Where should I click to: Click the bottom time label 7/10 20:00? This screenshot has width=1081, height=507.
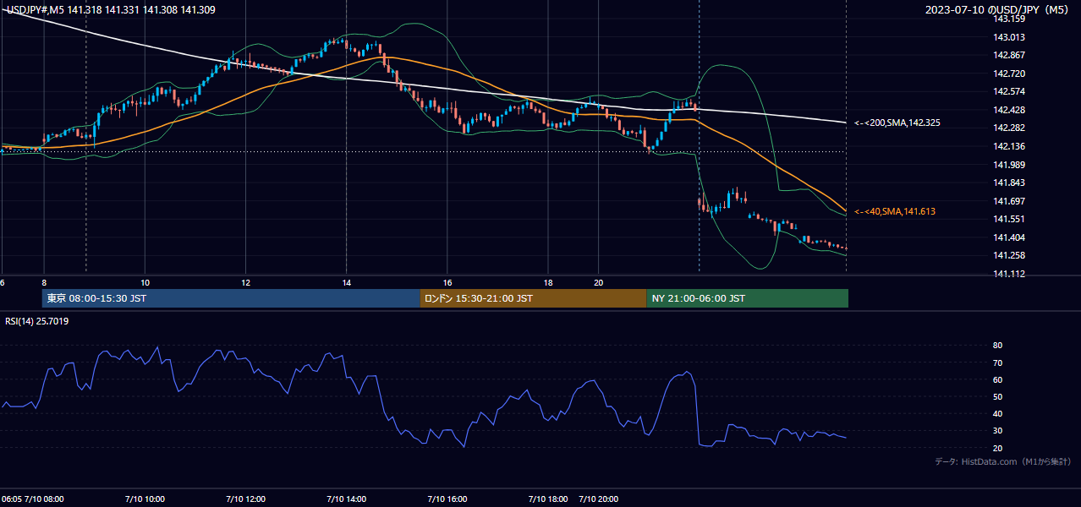(x=598, y=499)
